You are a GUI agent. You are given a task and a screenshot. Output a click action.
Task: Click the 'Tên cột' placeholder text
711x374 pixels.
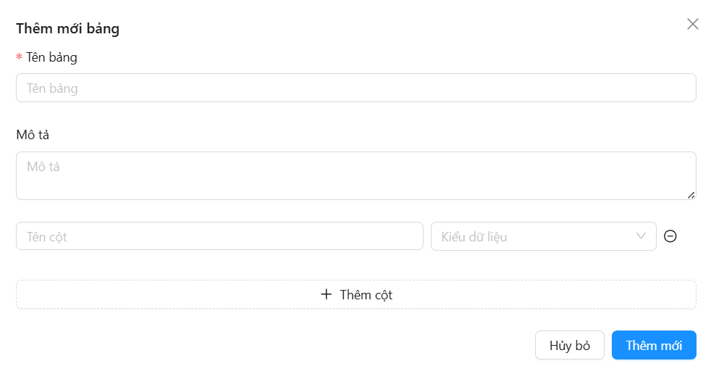click(x=47, y=237)
